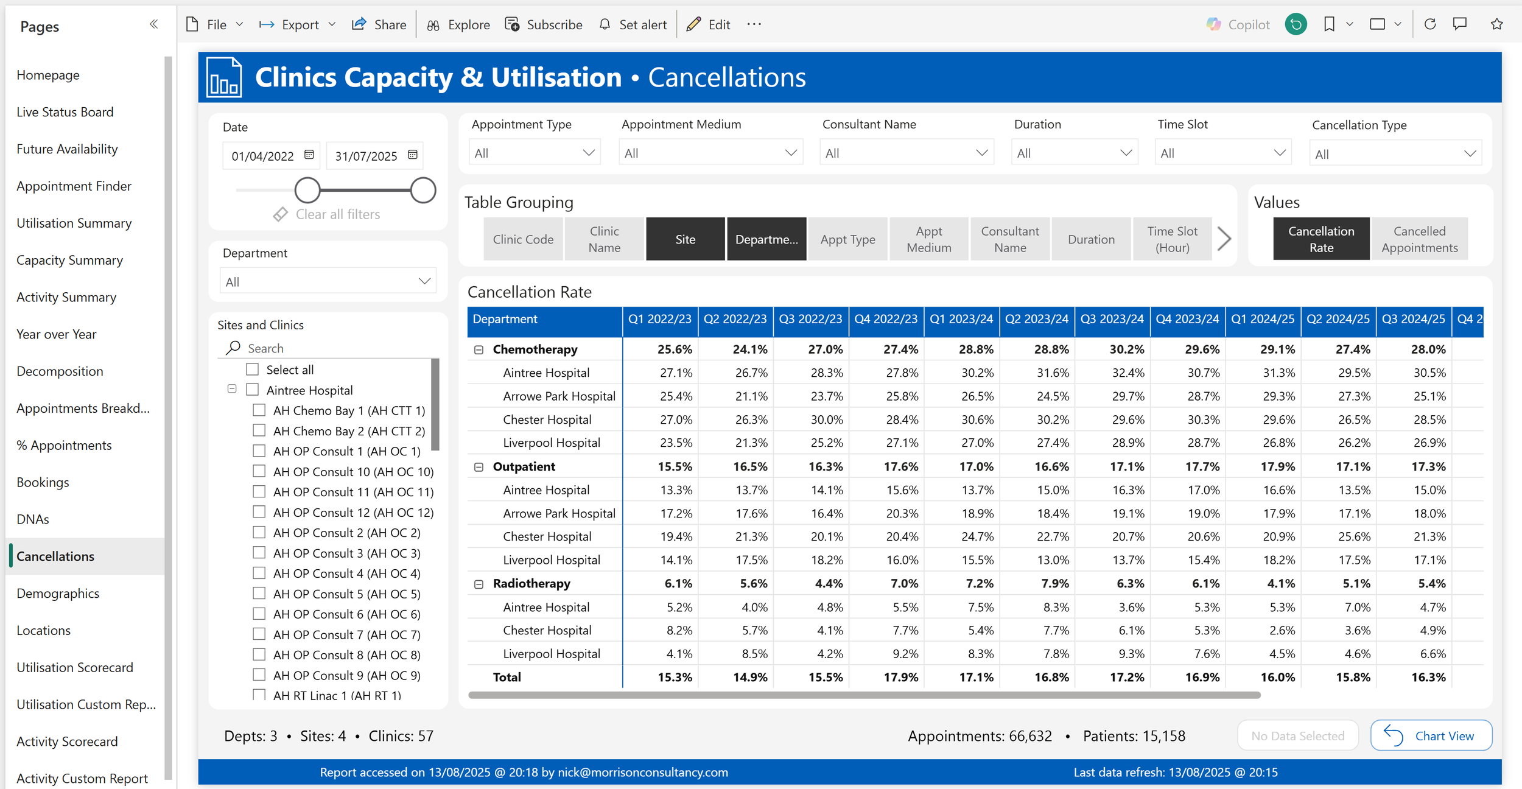Toggle the AH OP Consult 5 checkbox

[259, 594]
